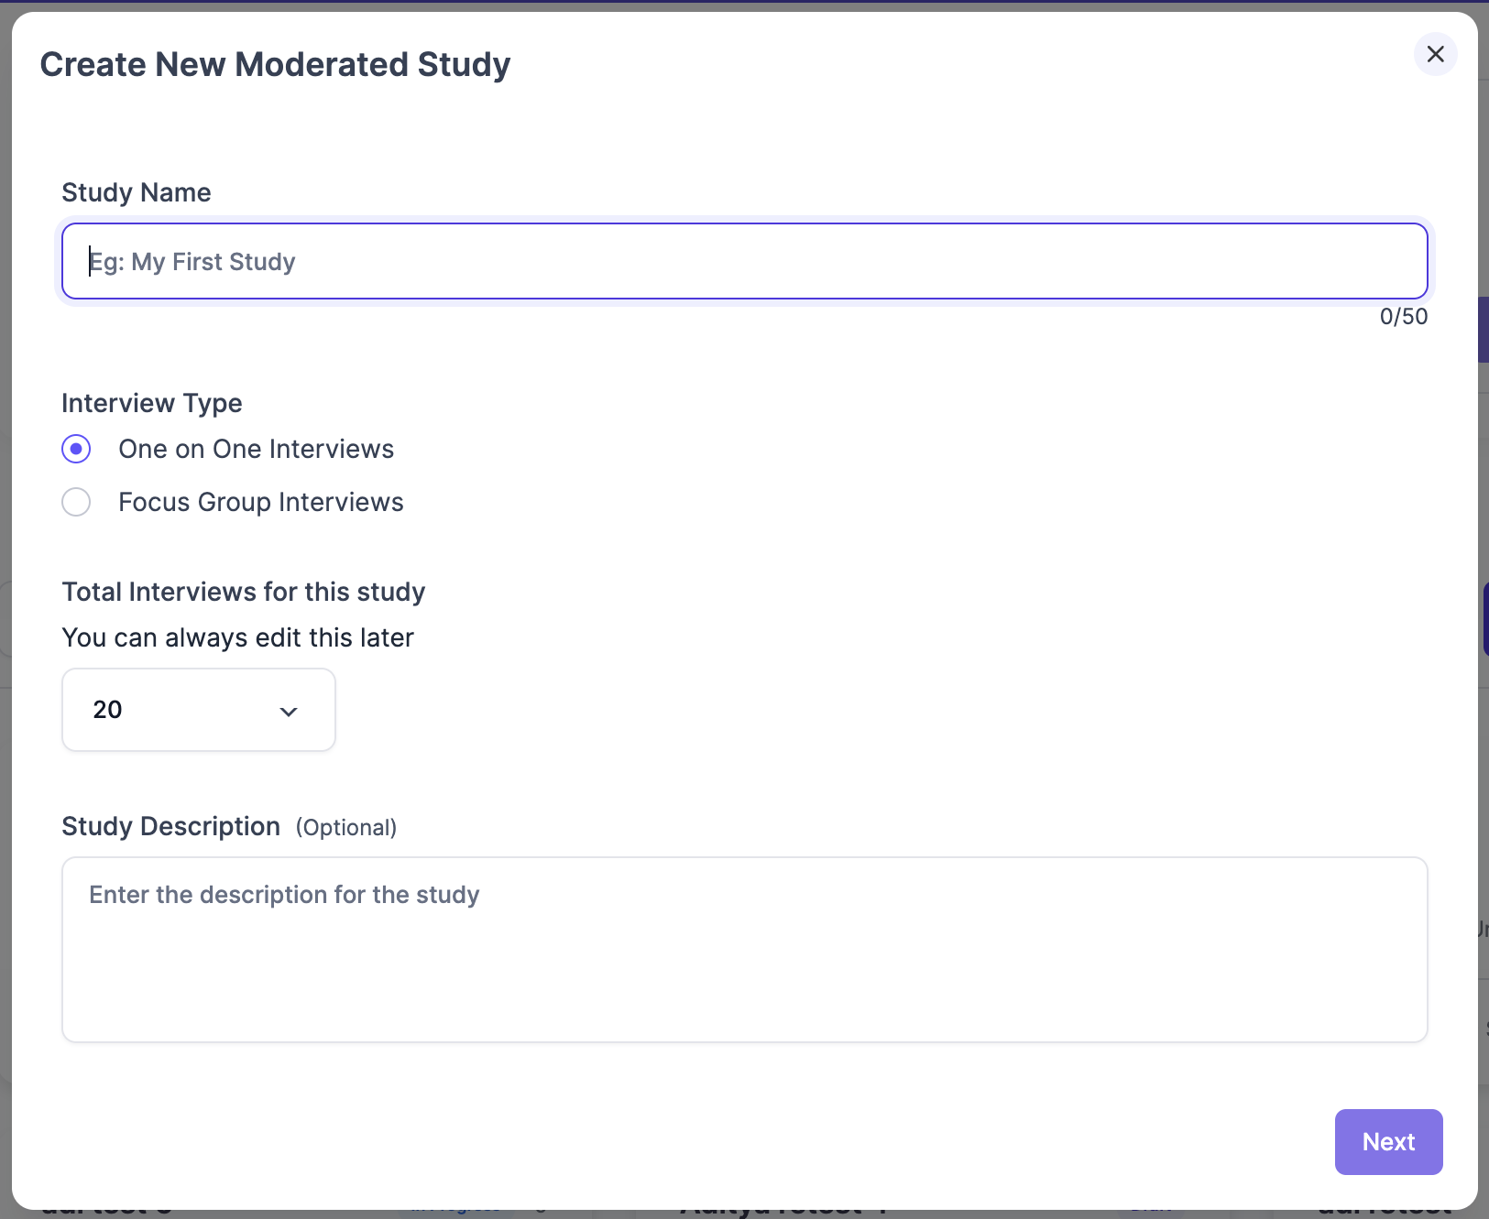Click inside the Study Description text area

tap(744, 962)
